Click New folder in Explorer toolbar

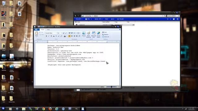tap(120, 19)
